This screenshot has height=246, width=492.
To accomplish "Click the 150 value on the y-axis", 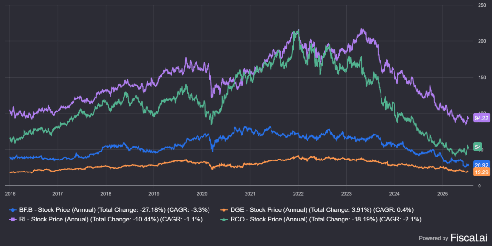I will point(480,77).
